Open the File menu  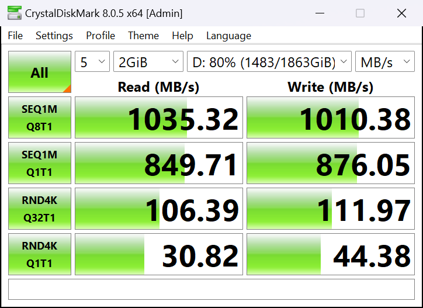click(15, 36)
